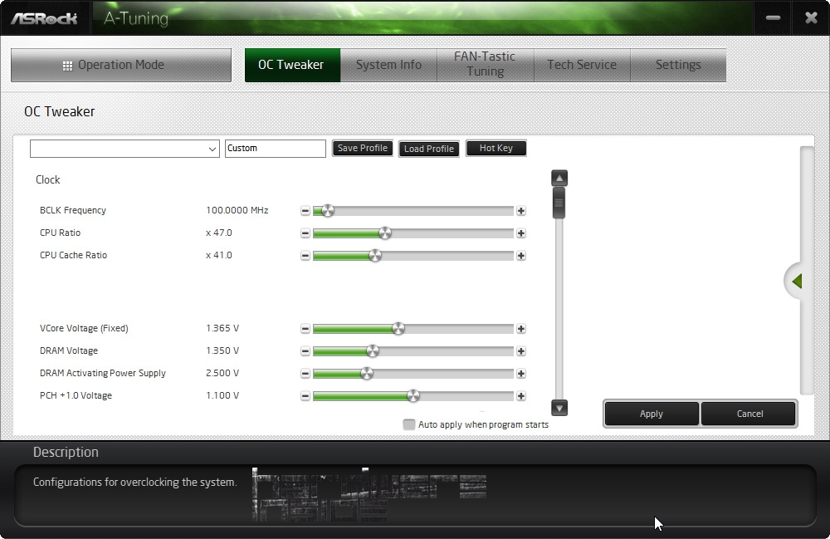Raise DRAM Voltage using plus button
This screenshot has width=830, height=539.
click(x=521, y=351)
